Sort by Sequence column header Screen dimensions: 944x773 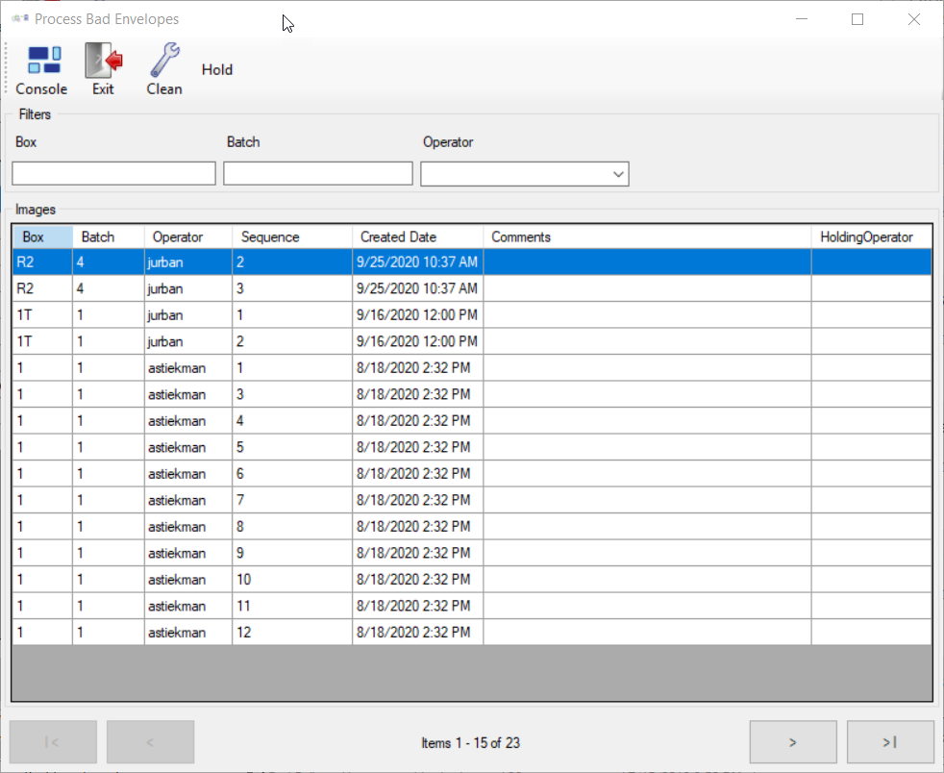[292, 237]
